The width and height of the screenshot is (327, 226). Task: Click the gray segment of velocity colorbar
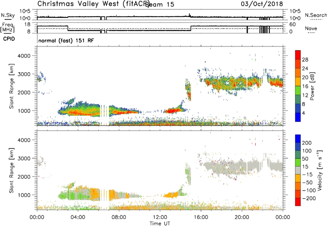click(x=298, y=171)
